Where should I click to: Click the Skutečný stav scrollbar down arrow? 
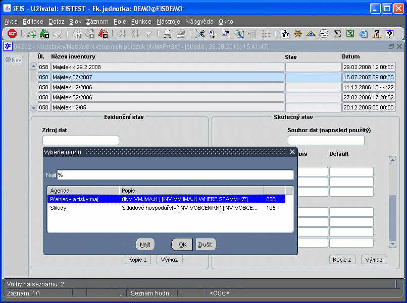click(x=392, y=244)
